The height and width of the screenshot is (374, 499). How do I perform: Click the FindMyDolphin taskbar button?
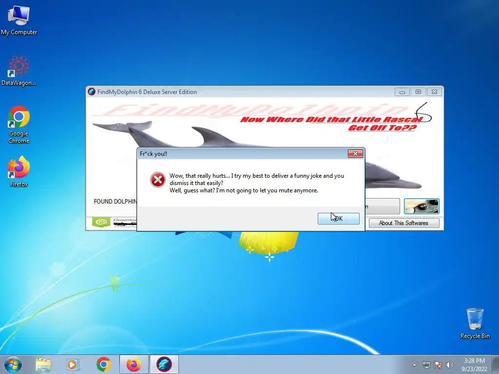pyautogui.click(x=164, y=364)
